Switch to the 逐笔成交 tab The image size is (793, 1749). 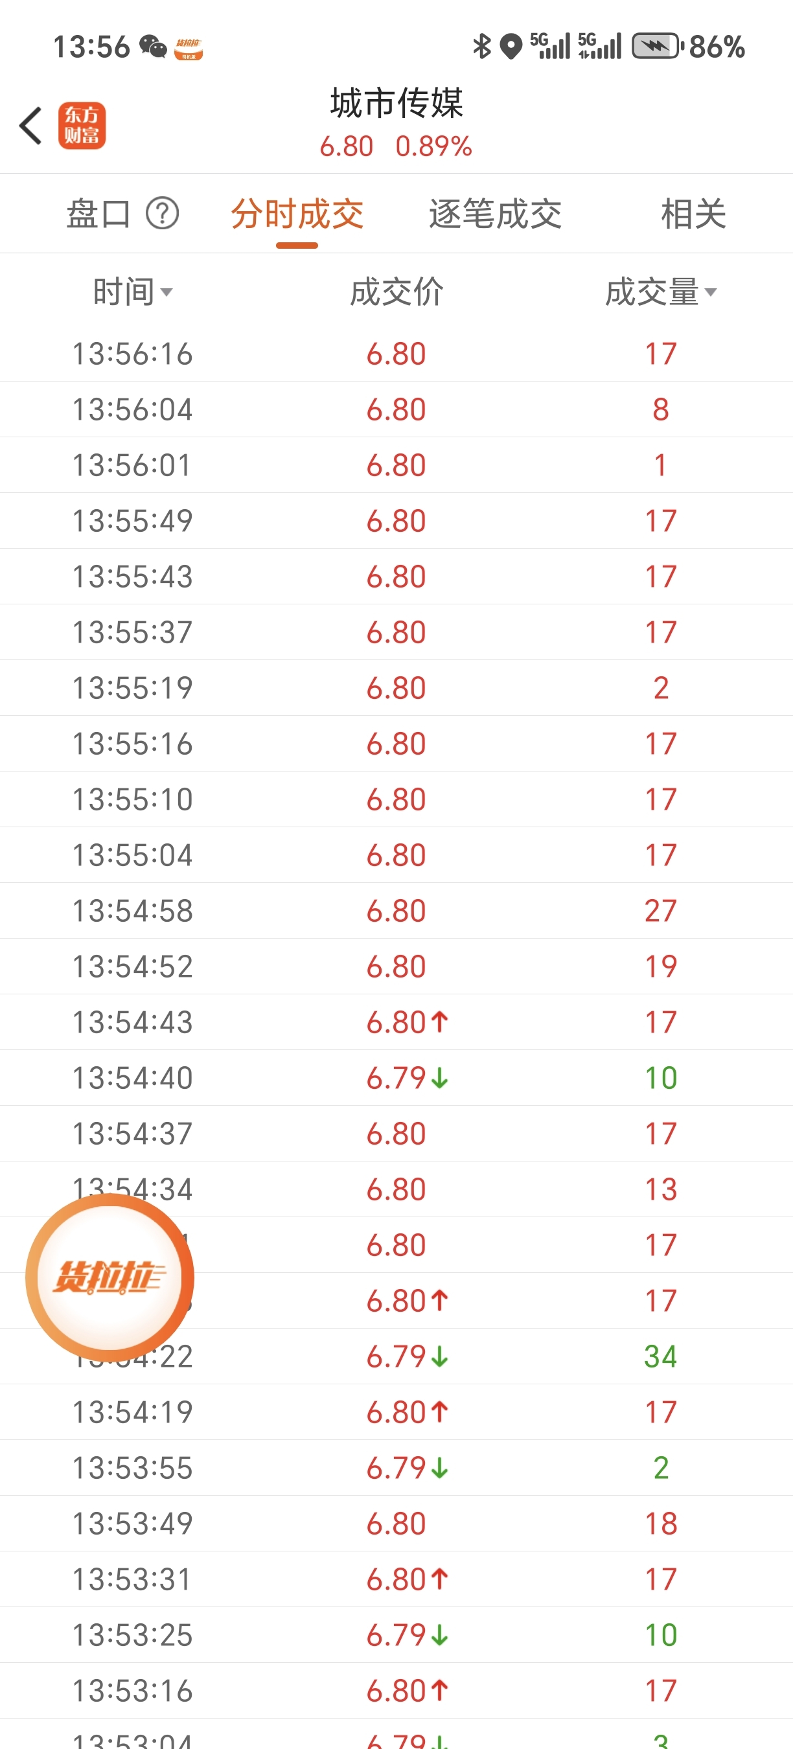click(495, 214)
